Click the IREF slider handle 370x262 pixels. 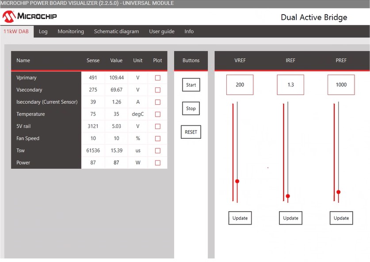288,196
